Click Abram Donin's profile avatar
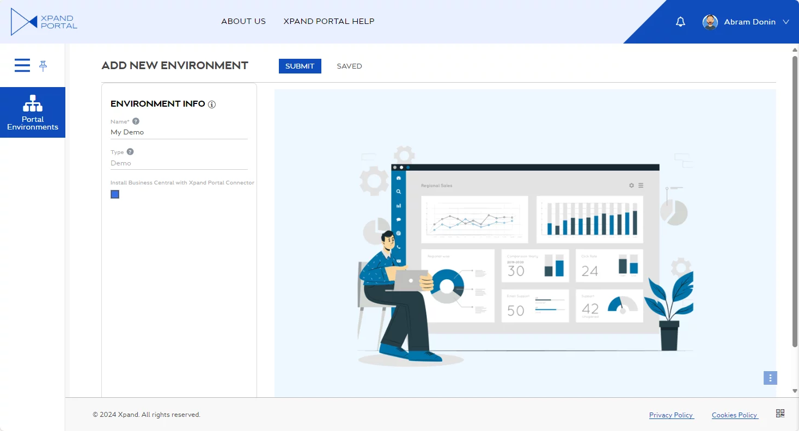Image resolution: width=799 pixels, height=431 pixels. pos(710,22)
